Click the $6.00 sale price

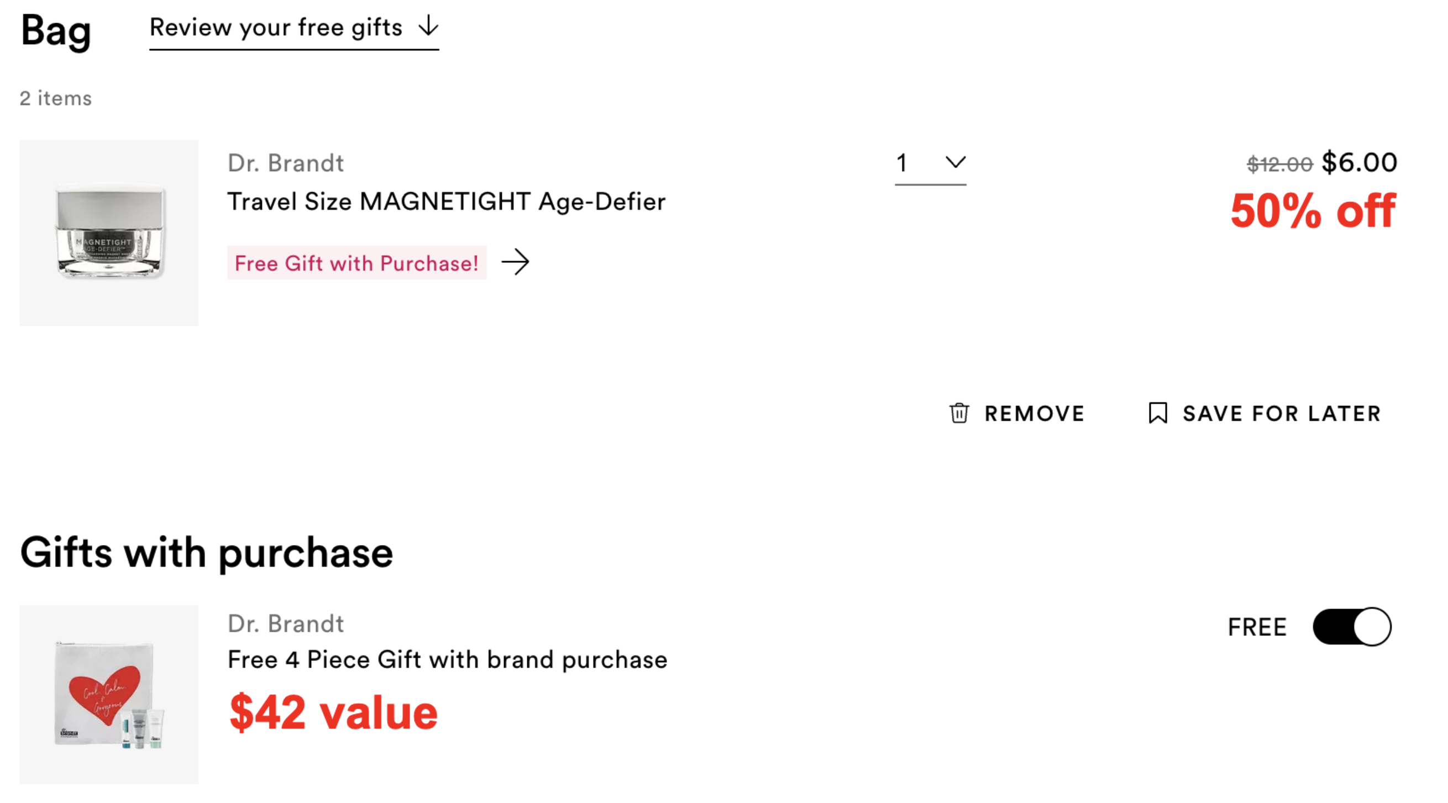(1359, 163)
